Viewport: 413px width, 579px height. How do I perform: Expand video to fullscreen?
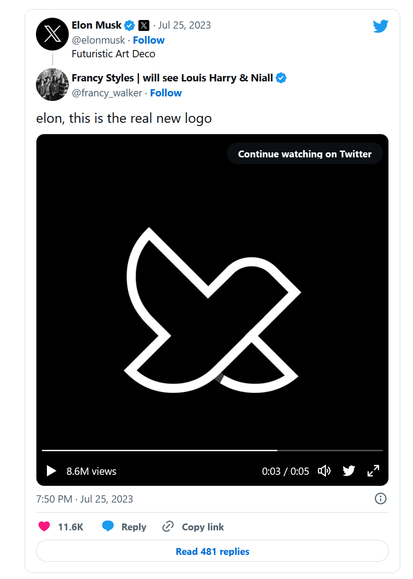373,471
